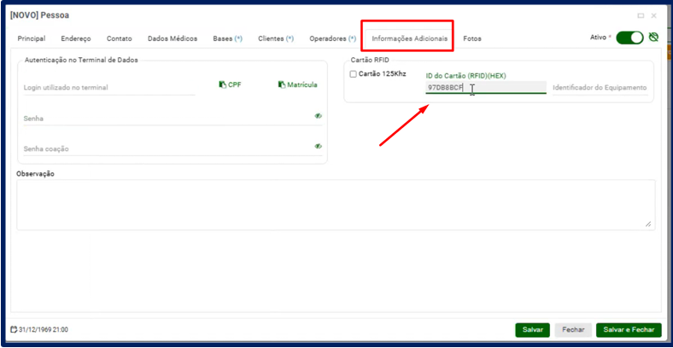This screenshot has width=673, height=348.
Task: Click Salvar e Fechar button
Action: [629, 329]
